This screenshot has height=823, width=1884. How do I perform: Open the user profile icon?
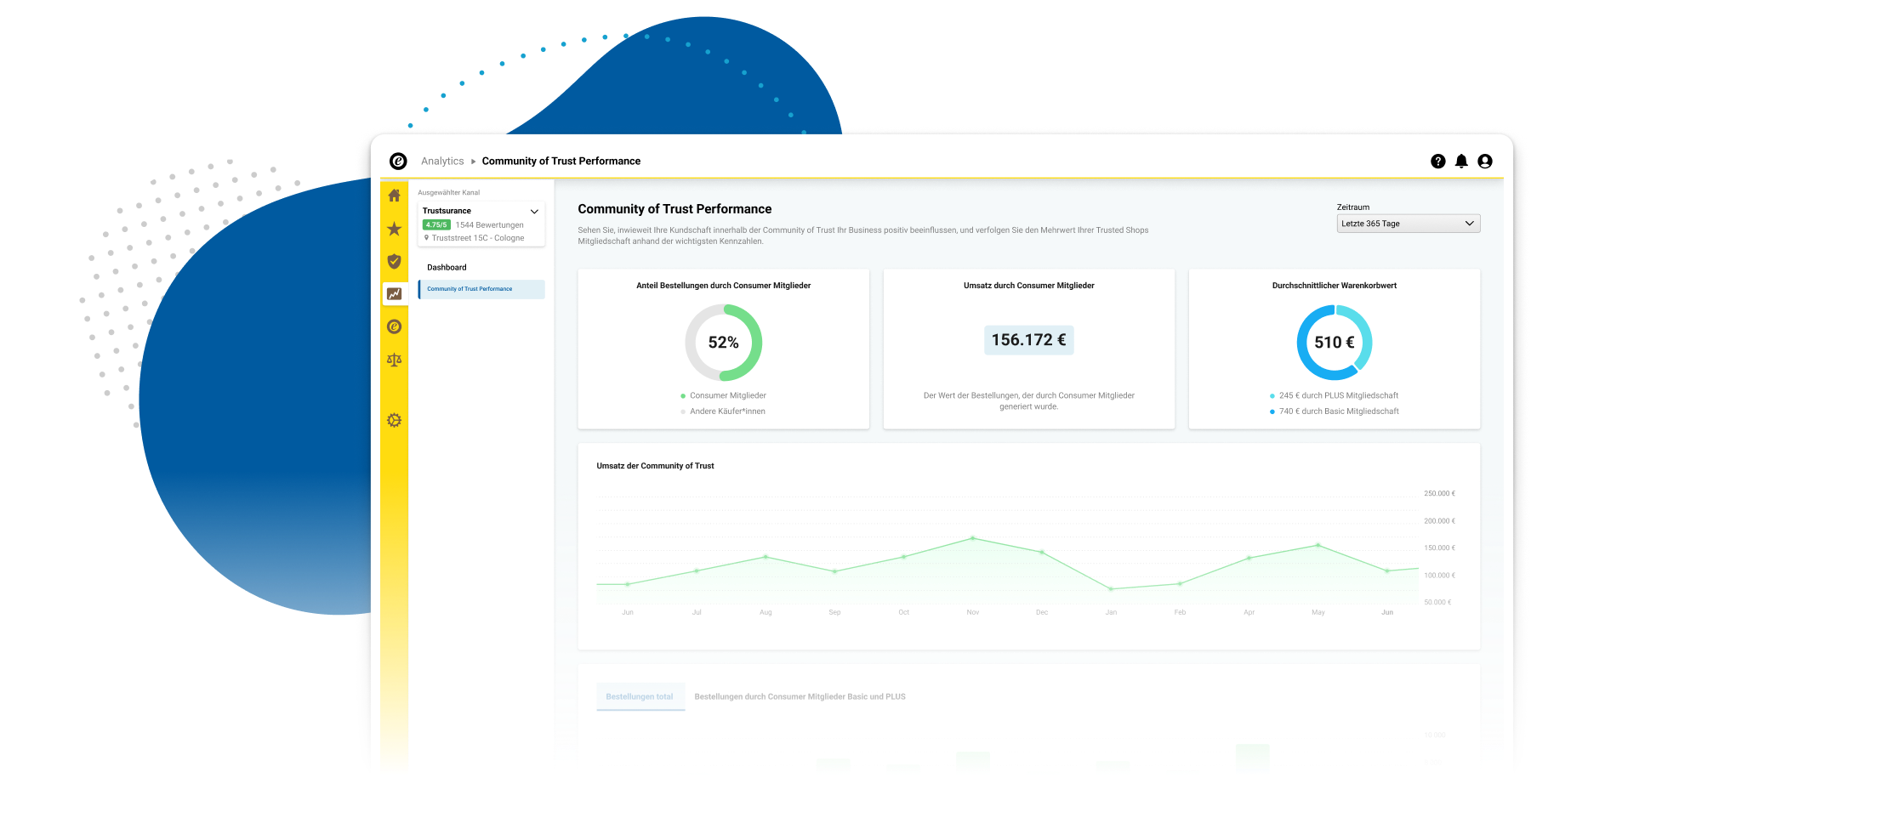coord(1485,161)
